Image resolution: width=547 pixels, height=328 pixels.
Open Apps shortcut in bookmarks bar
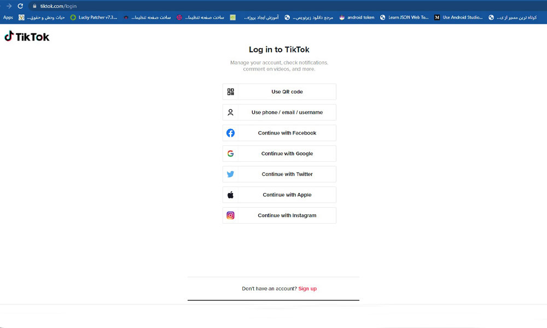pyautogui.click(x=8, y=17)
